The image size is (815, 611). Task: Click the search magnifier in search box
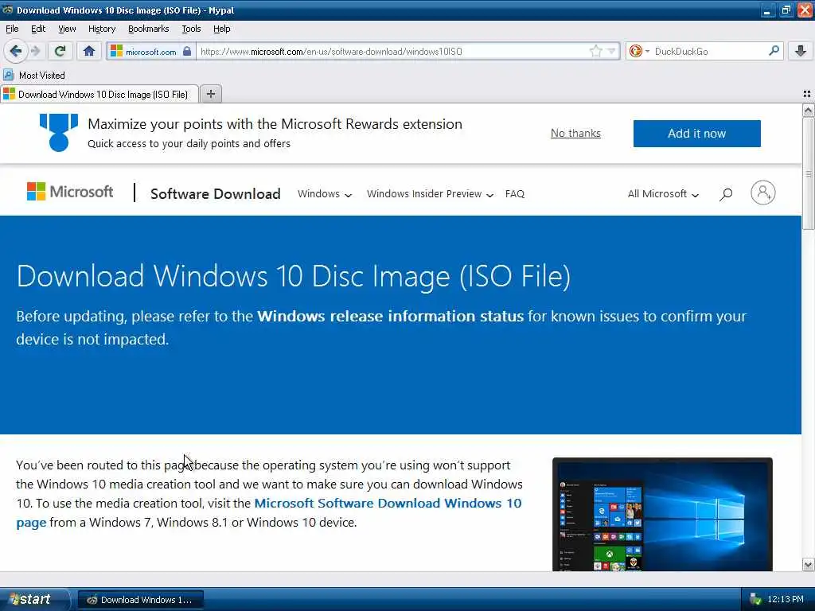(x=774, y=51)
